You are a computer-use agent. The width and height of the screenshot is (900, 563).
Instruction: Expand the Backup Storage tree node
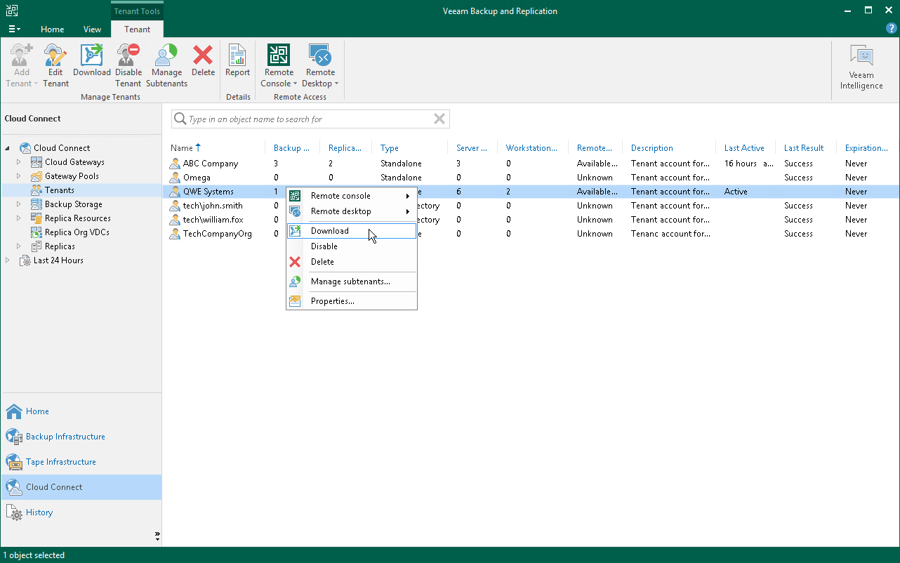(x=20, y=204)
